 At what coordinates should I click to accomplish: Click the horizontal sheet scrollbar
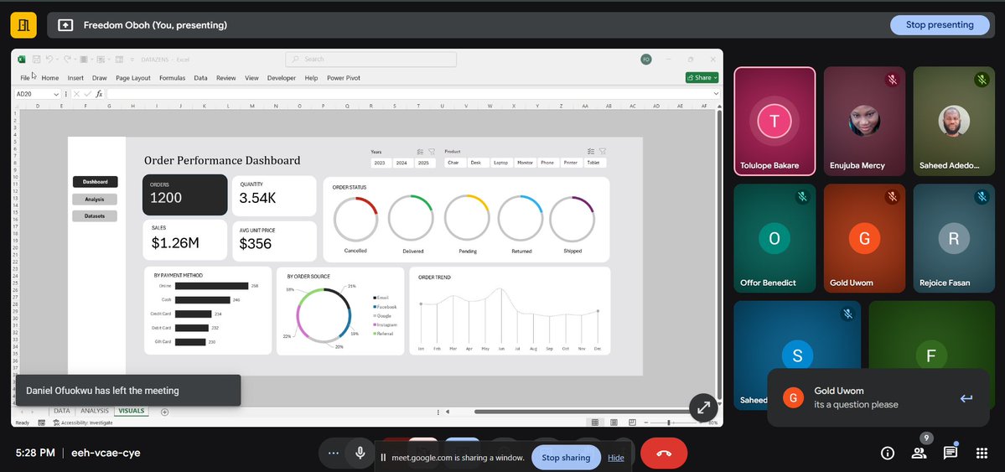(x=582, y=412)
